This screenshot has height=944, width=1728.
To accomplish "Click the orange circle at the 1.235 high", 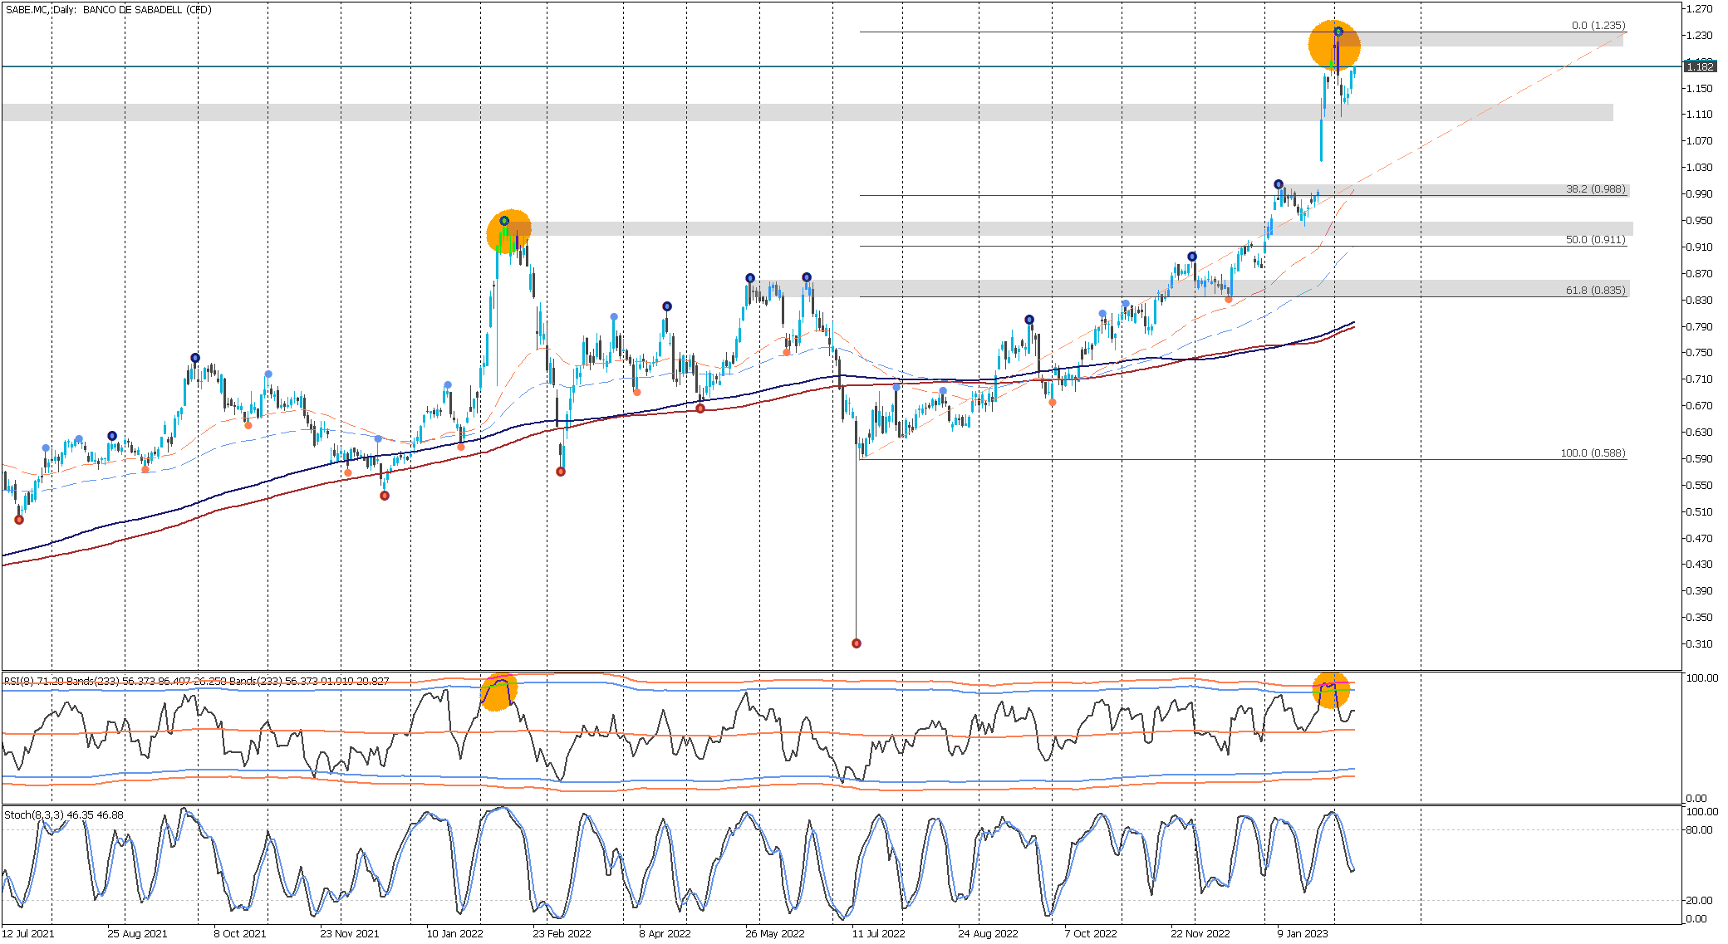I will click(1333, 45).
